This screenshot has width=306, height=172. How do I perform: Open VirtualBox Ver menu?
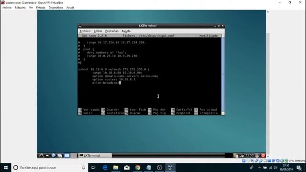31,8
